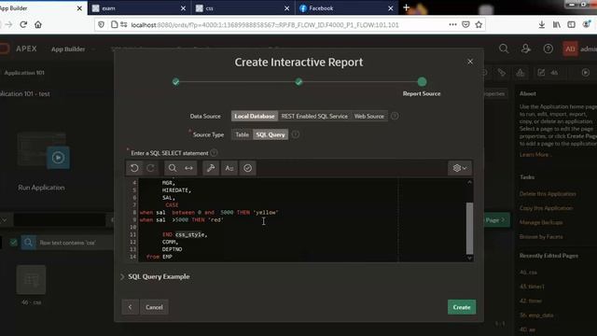This screenshot has height=336, width=597.
Task: Click the APEX logo text
Action: (x=26, y=49)
